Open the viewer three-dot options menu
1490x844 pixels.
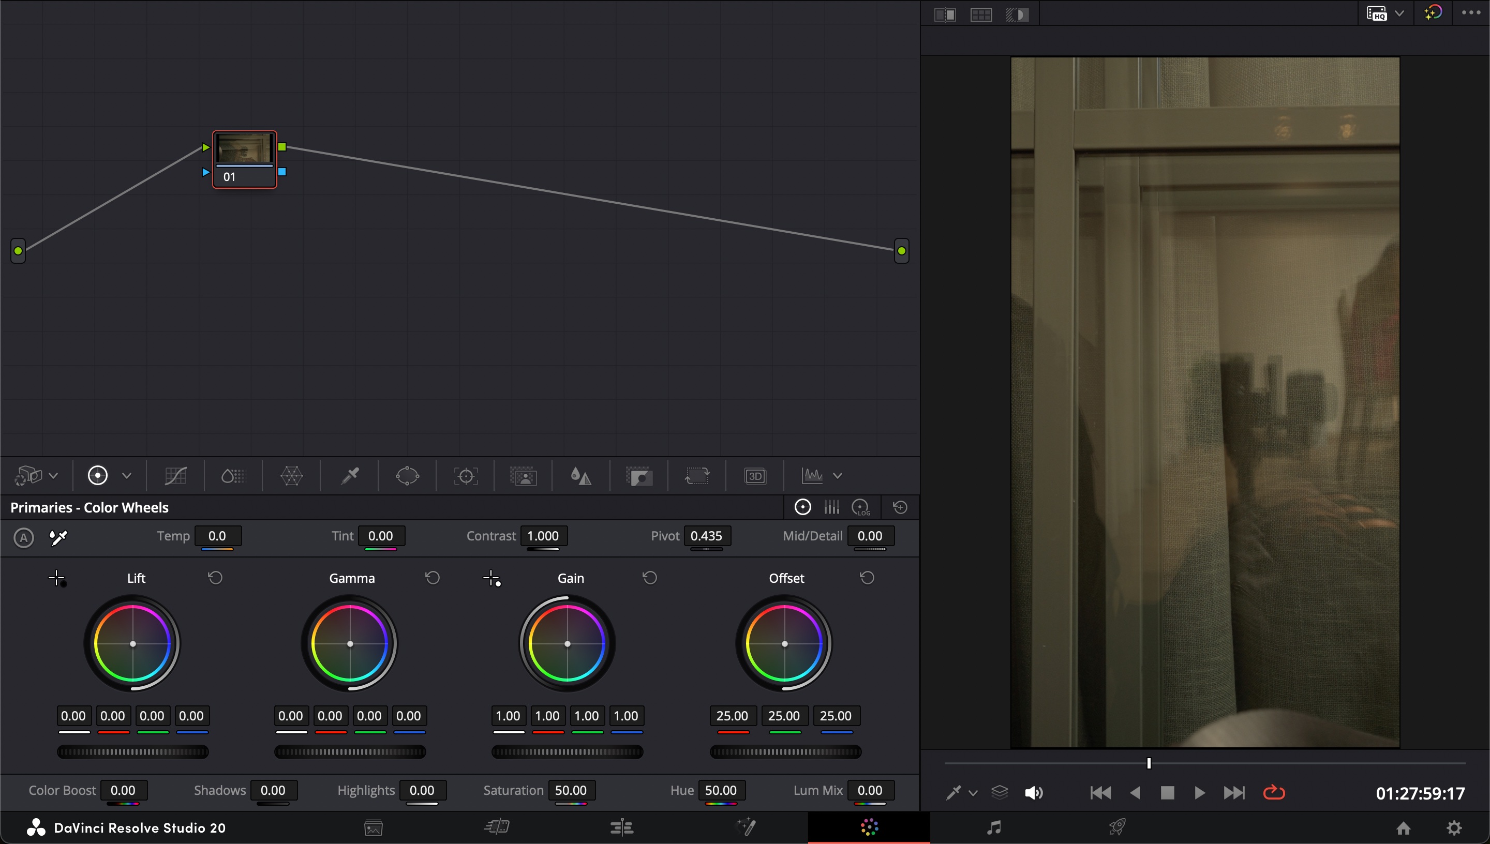1471,13
